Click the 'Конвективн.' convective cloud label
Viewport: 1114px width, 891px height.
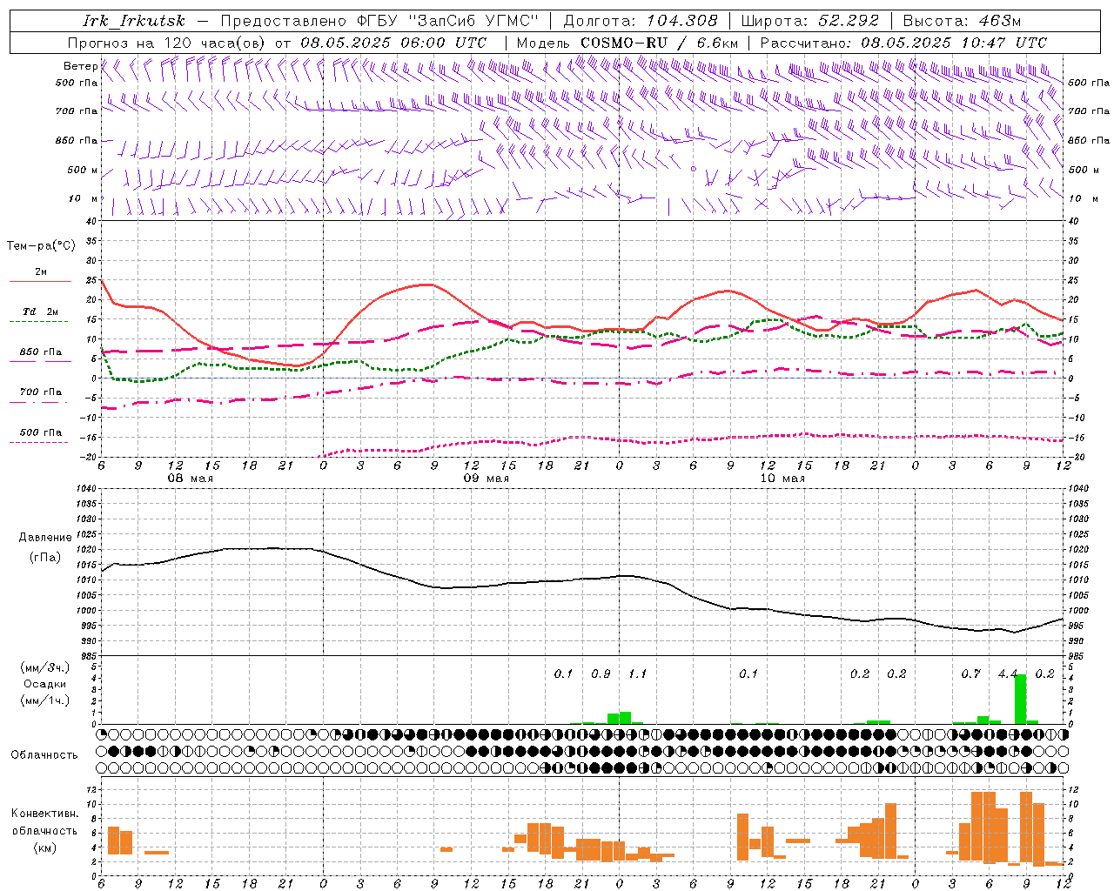click(45, 814)
